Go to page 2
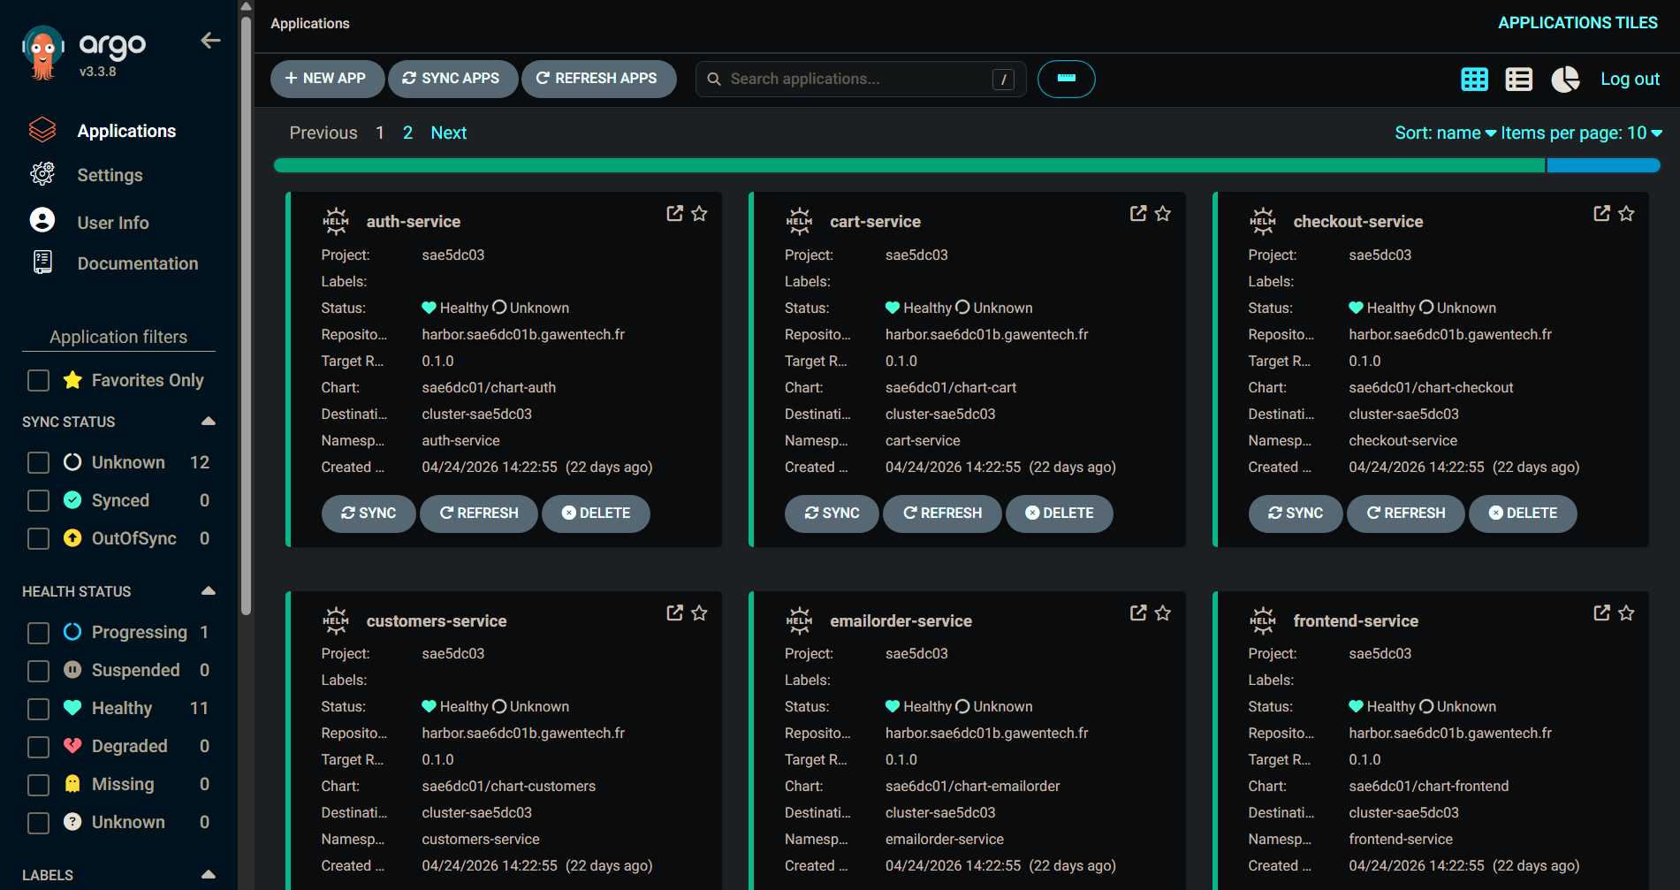 [x=407, y=133]
